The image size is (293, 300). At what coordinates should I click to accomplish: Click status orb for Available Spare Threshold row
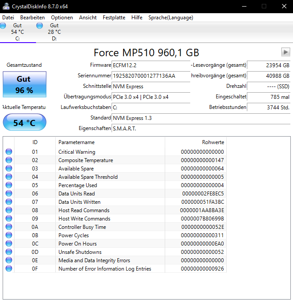click(x=9, y=177)
